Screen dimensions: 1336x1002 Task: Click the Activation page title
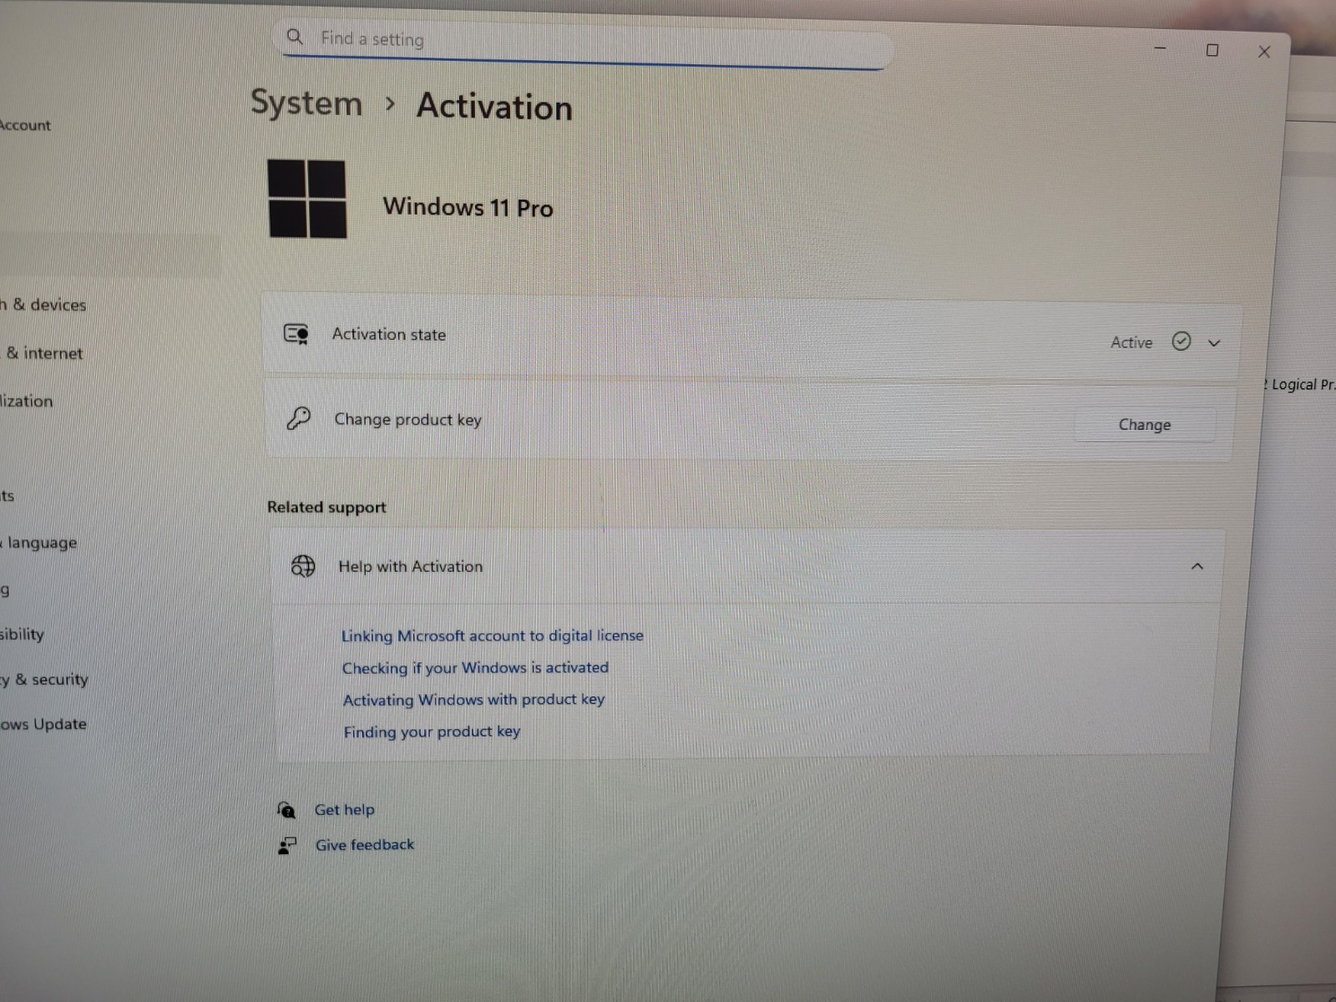click(494, 107)
